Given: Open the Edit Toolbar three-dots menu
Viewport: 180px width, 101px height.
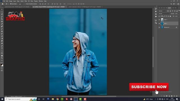Looking at the screenshot, I should click(2, 60).
